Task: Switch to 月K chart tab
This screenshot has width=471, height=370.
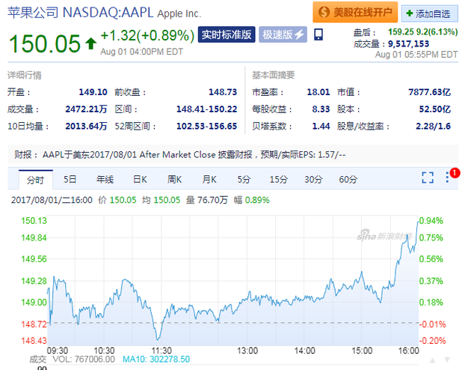Action: (209, 180)
